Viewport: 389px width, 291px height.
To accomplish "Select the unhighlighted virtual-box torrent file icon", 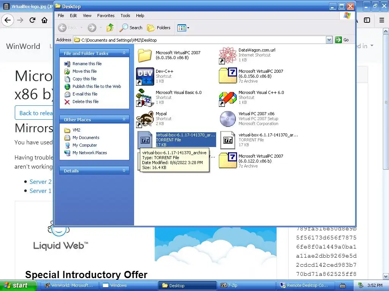I will point(228,140).
